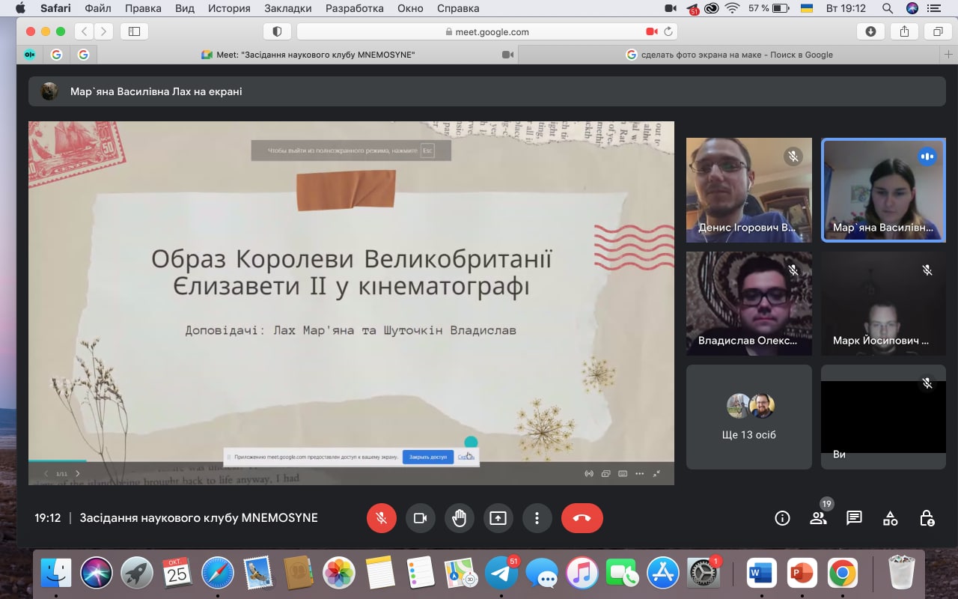This screenshot has height=599, width=958.
Task: Leave the call with red hang-up button
Action: pos(582,518)
